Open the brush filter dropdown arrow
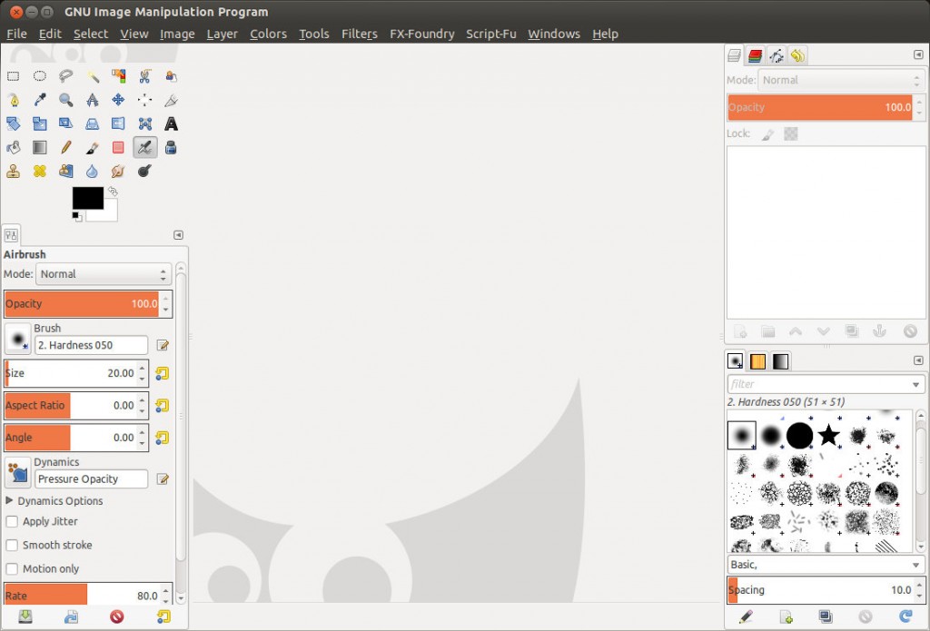The image size is (930, 631). [x=915, y=384]
